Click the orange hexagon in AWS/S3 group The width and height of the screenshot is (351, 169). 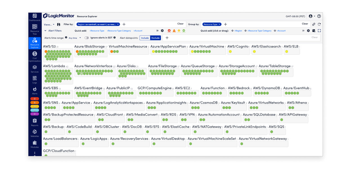pyautogui.click(x=46, y=52)
